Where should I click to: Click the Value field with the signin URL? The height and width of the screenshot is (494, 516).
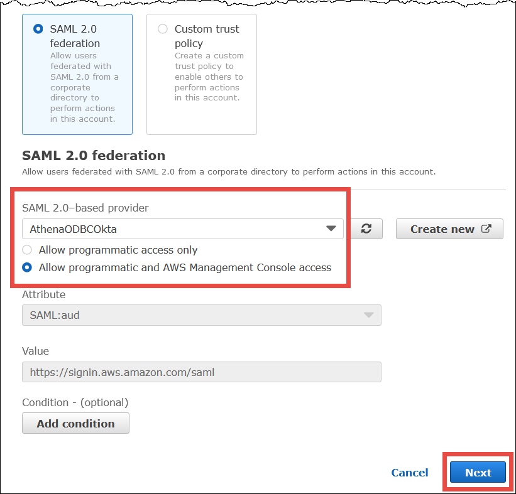(x=201, y=372)
